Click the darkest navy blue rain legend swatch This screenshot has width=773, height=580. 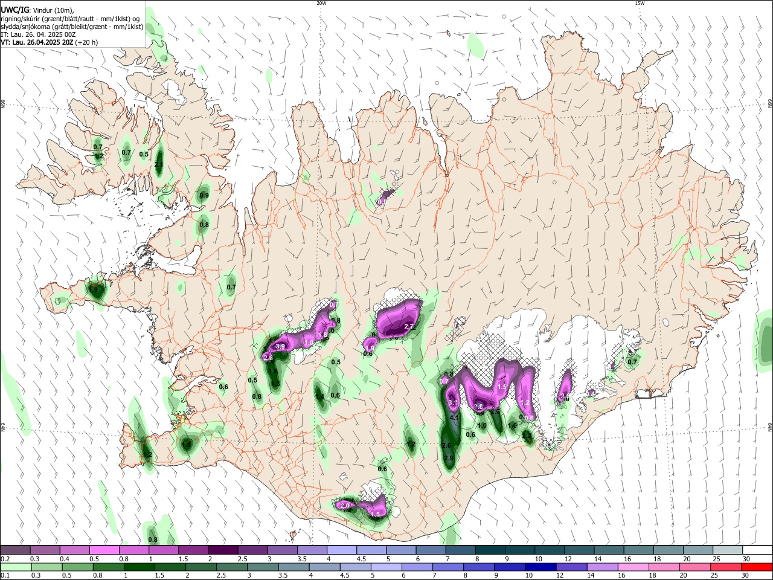pos(540,567)
